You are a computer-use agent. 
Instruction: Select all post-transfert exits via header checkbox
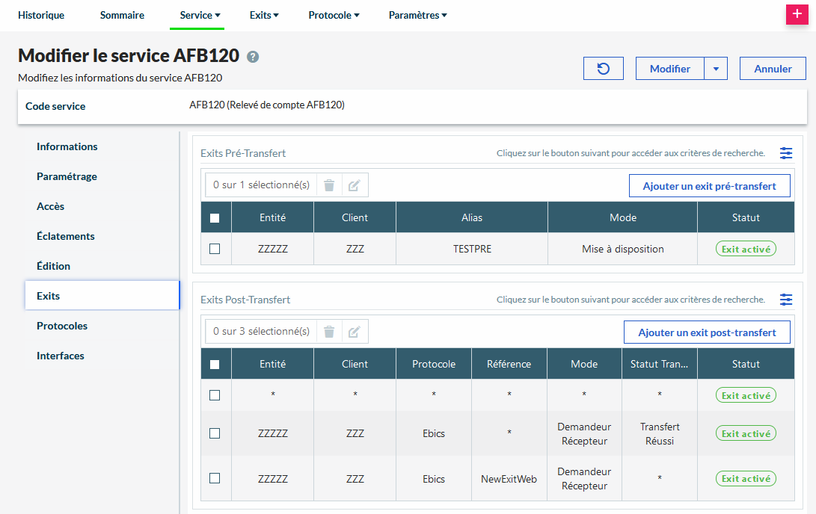pyautogui.click(x=215, y=365)
